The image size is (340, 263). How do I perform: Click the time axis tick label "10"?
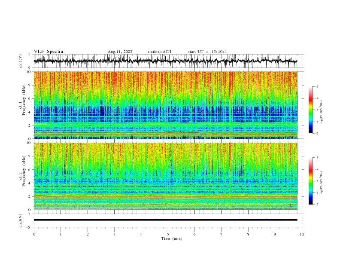(302, 234)
